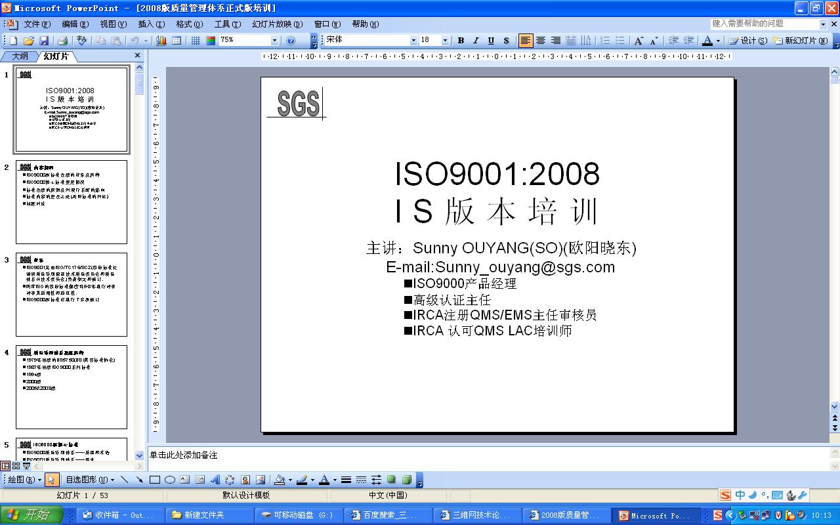Image resolution: width=840 pixels, height=525 pixels.
Task: Open the line color dropdown arrow
Action: pyautogui.click(x=312, y=480)
